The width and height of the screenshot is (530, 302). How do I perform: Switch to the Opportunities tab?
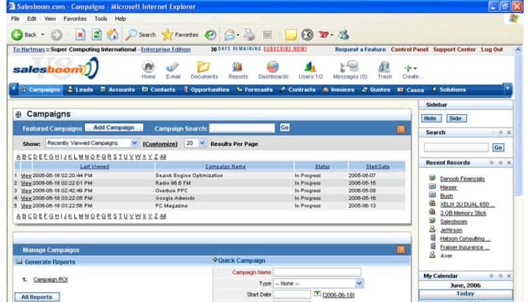click(206, 90)
